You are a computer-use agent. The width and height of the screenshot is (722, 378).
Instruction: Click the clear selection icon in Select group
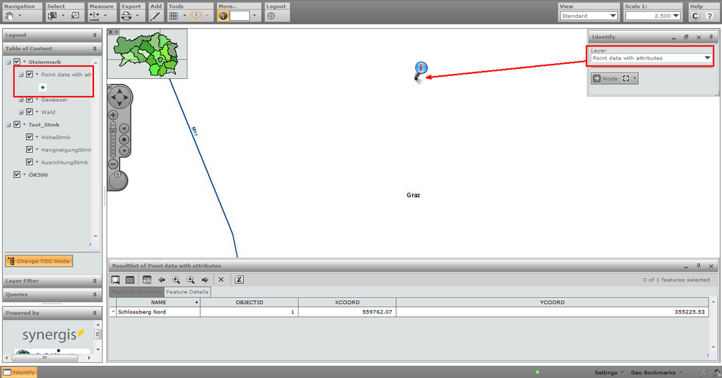[75, 16]
